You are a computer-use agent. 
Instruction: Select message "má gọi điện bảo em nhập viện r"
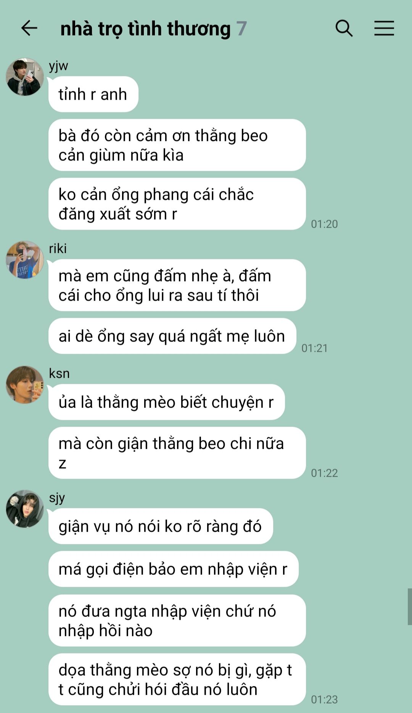click(174, 569)
